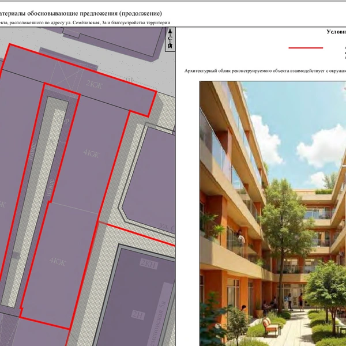Click the crossed-out square symbol on the map
The height and width of the screenshot is (346, 346).
point(65,79)
